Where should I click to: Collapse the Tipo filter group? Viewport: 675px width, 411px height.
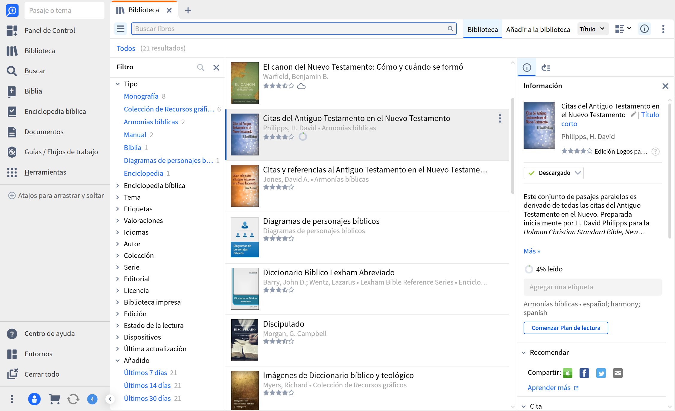point(118,84)
